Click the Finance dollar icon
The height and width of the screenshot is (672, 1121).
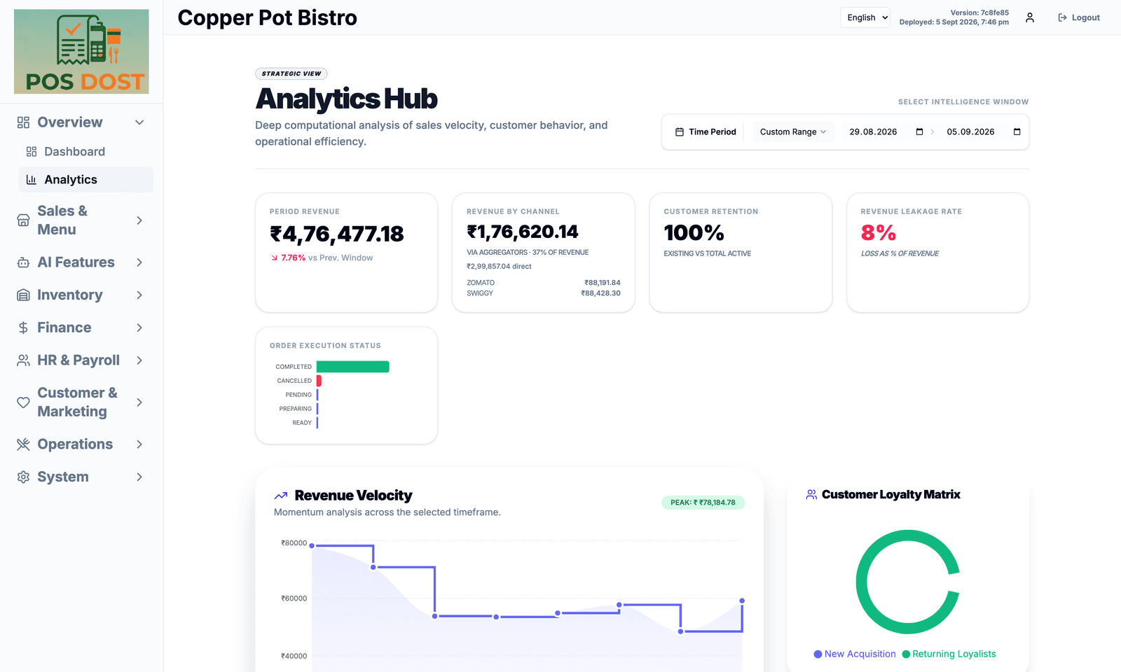23,328
